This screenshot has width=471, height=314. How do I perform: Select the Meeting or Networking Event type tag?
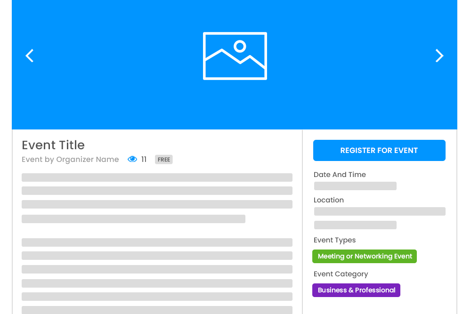365,256
